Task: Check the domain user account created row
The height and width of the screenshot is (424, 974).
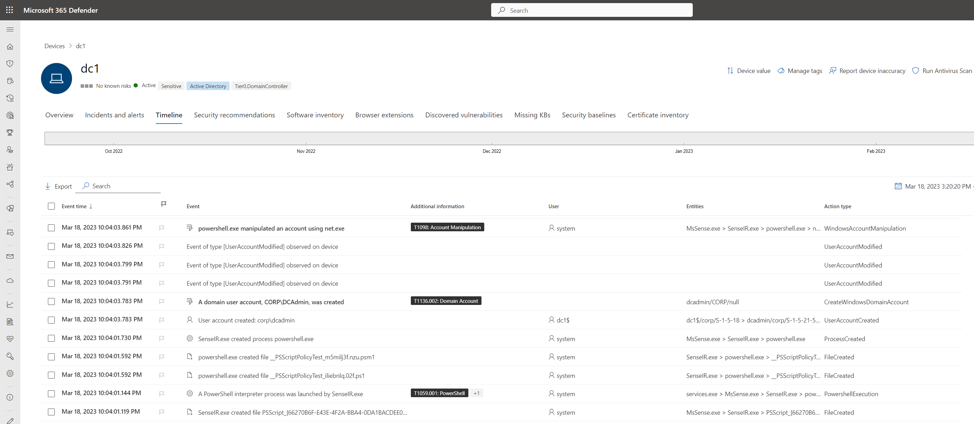Action: tap(51, 302)
